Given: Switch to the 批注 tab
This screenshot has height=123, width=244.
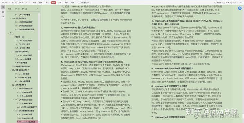Looking at the screenshot, I should click(47, 3).
